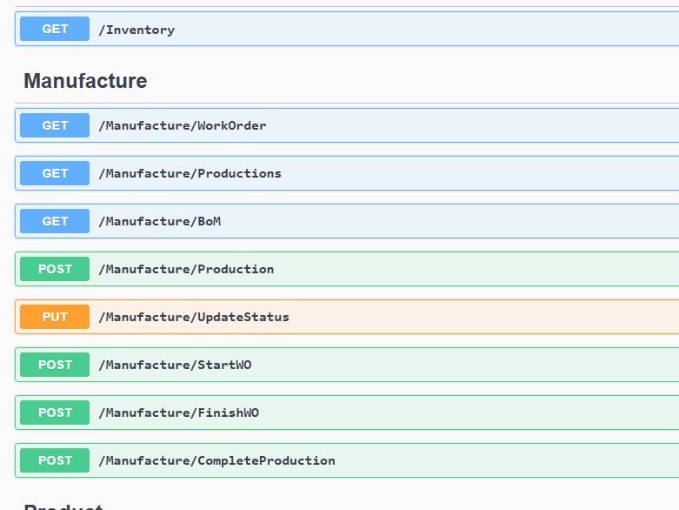The height and width of the screenshot is (510, 679).
Task: Click the orange PUT badge
Action: point(55,317)
